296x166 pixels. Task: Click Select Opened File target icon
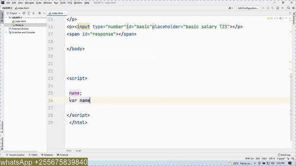[x=24, y=13]
